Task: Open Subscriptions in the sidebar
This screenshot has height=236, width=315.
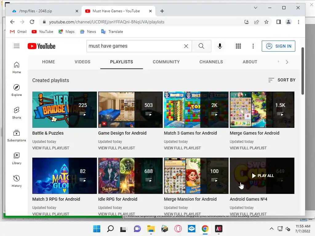Action: pyautogui.click(x=17, y=136)
